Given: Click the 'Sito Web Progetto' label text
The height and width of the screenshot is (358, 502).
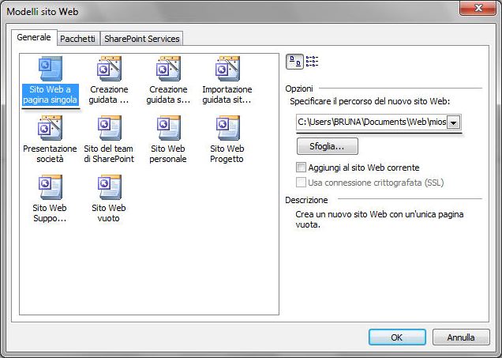Looking at the screenshot, I should click(227, 154).
